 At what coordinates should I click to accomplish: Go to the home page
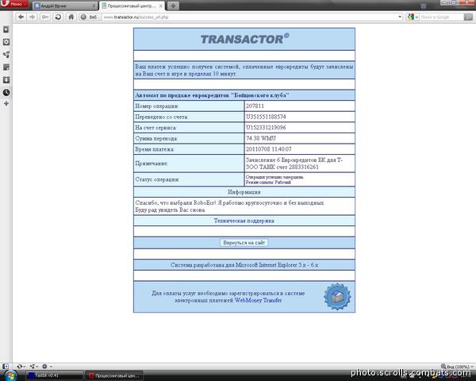pyautogui.click(x=71, y=17)
